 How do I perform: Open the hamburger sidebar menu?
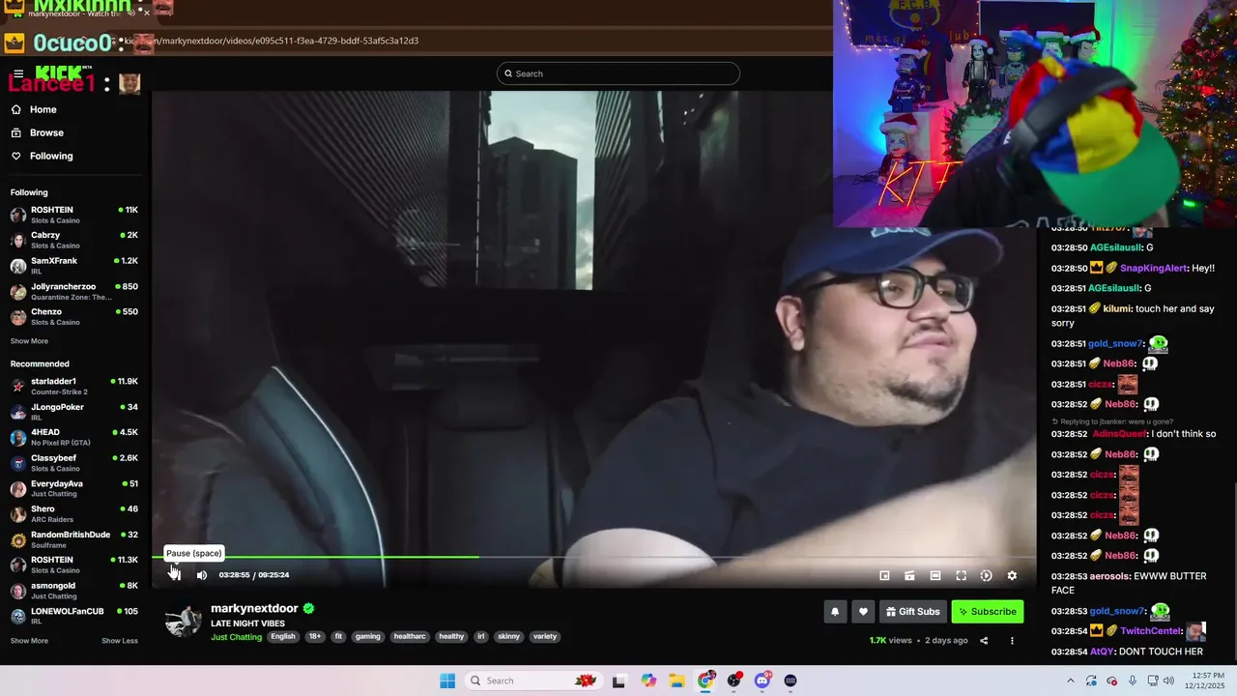17,73
